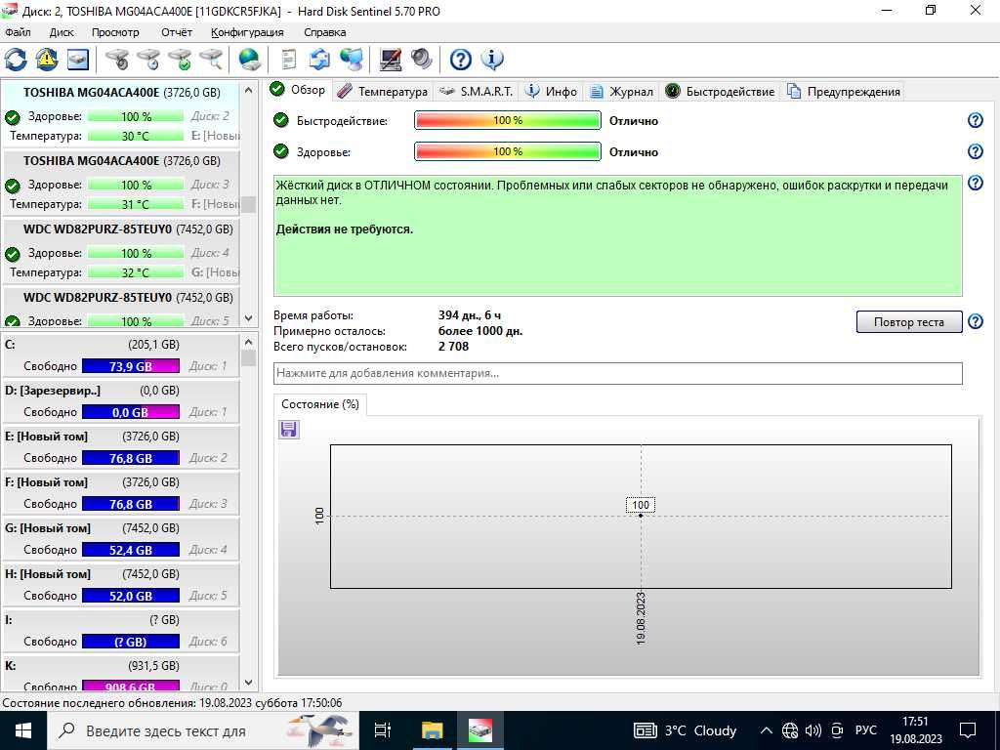1000x750 pixels.
Task: Select WDC WD82PURZ Диск 4 entry
Action: tap(121, 250)
